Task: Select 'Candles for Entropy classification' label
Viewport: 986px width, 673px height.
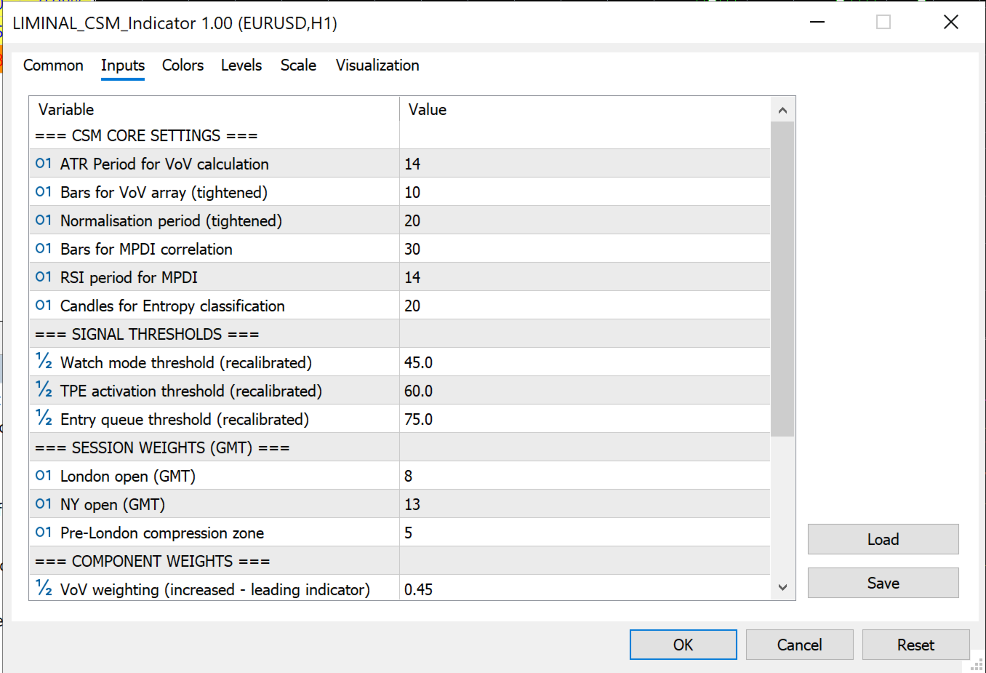Action: click(172, 306)
